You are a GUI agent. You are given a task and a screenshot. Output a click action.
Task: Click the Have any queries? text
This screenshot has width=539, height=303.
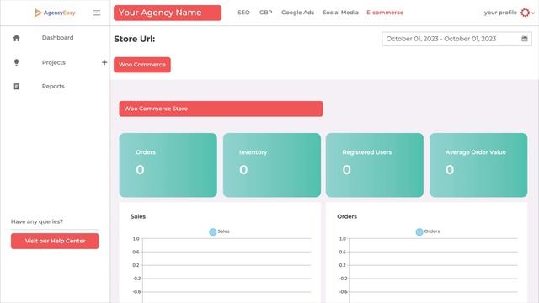pos(37,221)
